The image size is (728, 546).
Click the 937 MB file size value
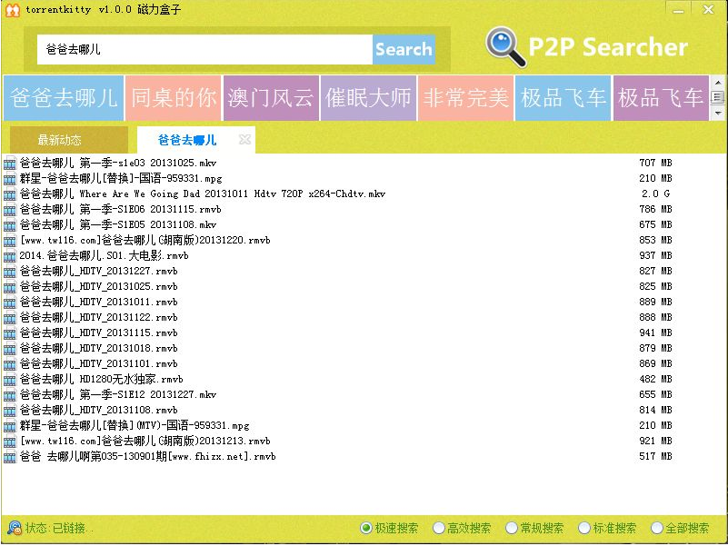click(655, 256)
